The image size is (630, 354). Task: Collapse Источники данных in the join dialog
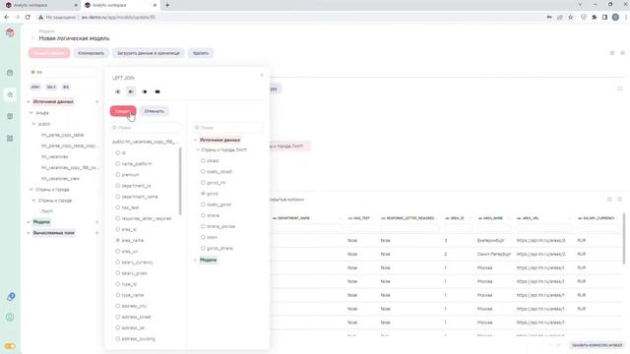pos(195,140)
